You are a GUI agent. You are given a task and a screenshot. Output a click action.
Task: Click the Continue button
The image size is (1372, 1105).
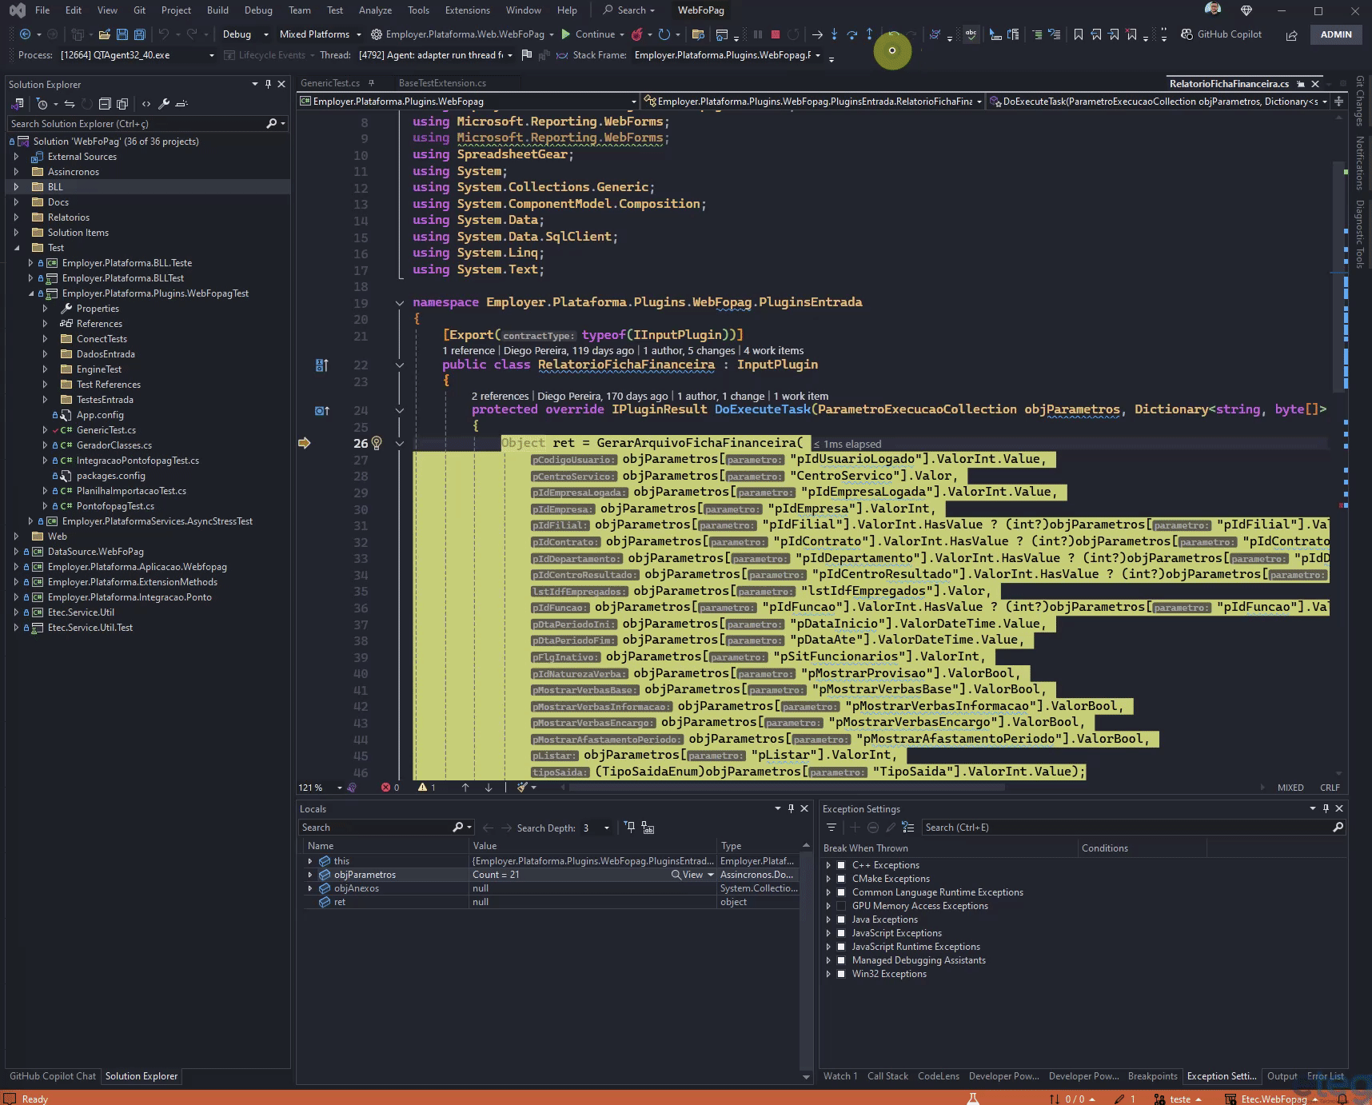point(588,34)
